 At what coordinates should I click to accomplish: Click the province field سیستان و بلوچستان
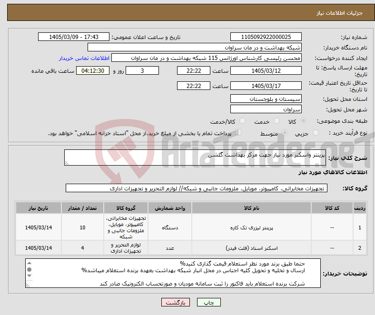pyautogui.click(x=266, y=98)
